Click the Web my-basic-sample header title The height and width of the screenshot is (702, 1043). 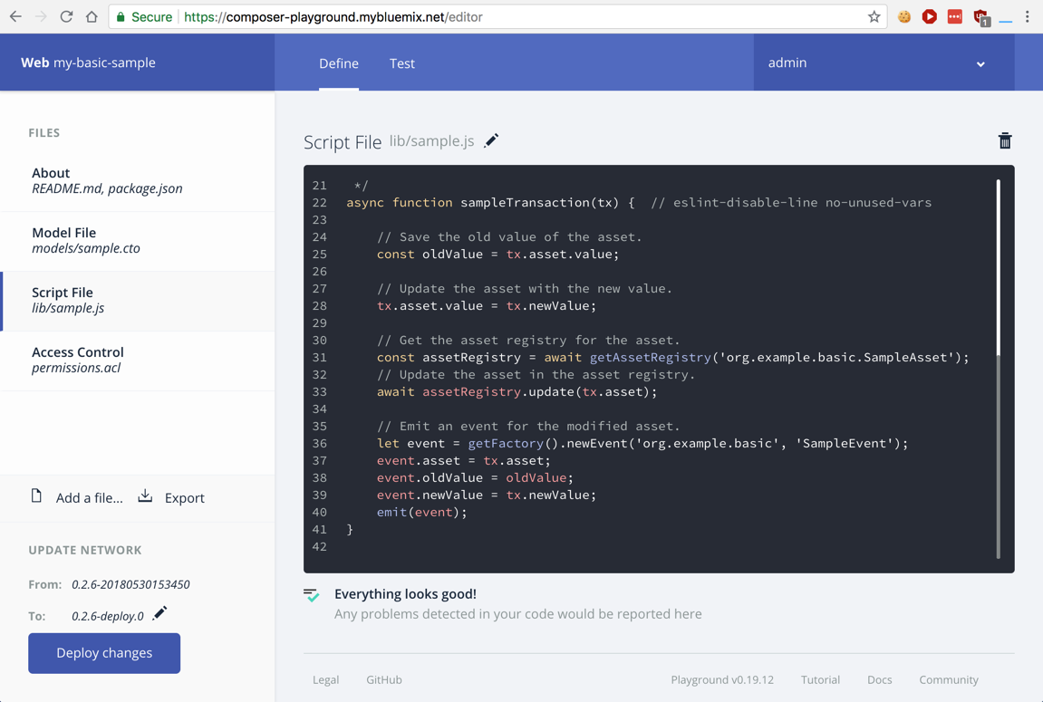tap(89, 63)
